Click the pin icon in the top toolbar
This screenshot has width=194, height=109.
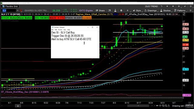pyautogui.click(x=185, y=6)
